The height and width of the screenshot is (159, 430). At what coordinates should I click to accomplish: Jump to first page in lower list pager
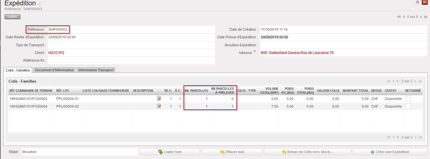(388, 137)
